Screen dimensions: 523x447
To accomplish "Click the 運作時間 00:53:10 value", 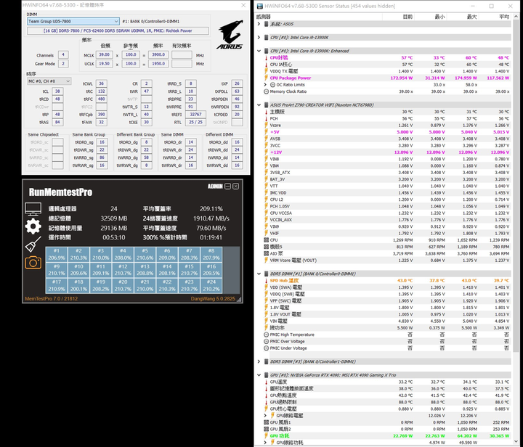I will [114, 237].
